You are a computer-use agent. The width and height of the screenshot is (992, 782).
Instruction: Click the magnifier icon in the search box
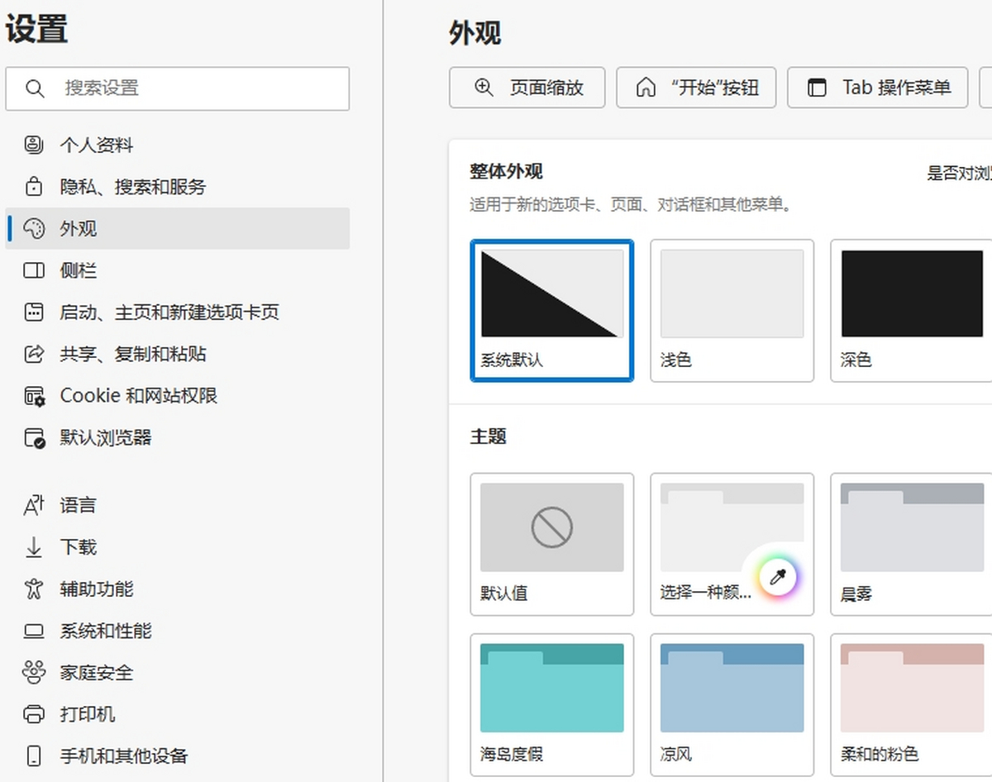click(35, 88)
